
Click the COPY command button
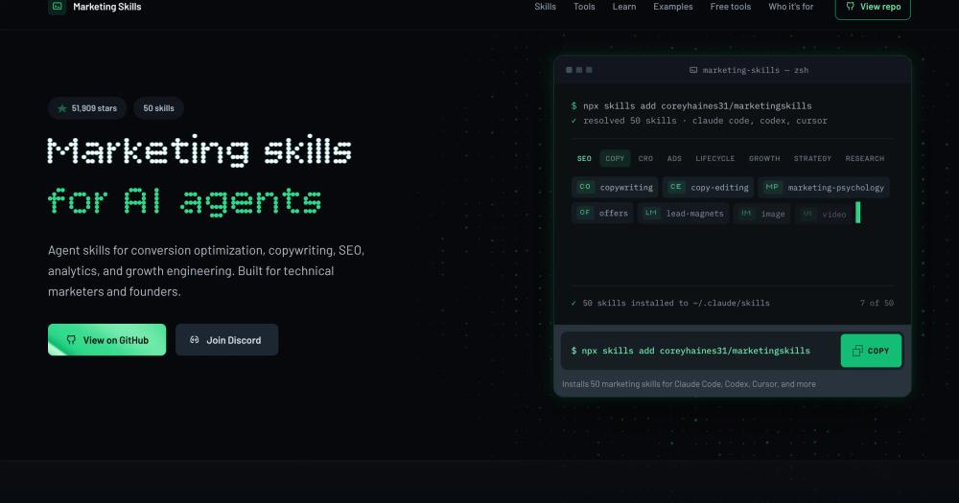[x=871, y=351]
